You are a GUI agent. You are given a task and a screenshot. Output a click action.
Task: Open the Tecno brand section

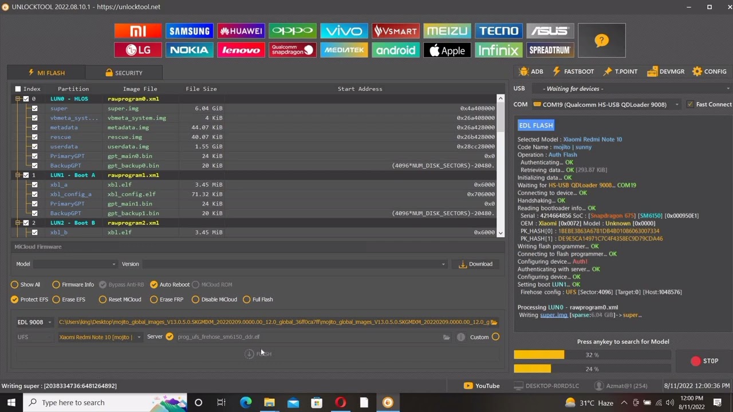[499, 31]
